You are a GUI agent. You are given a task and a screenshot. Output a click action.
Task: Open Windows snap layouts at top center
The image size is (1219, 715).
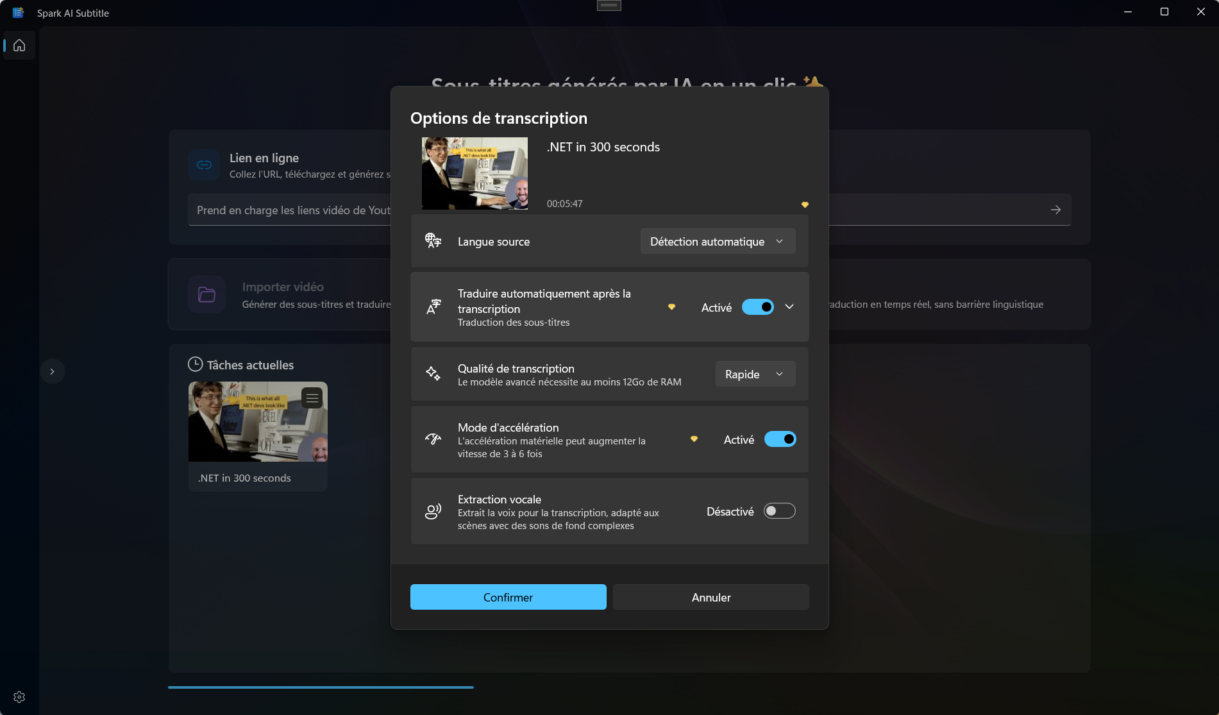(608, 5)
